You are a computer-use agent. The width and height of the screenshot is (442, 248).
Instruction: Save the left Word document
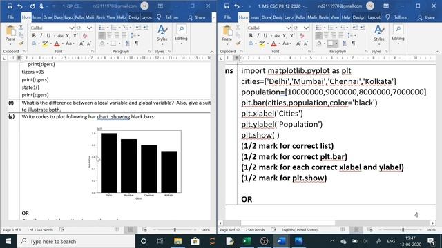10,6
